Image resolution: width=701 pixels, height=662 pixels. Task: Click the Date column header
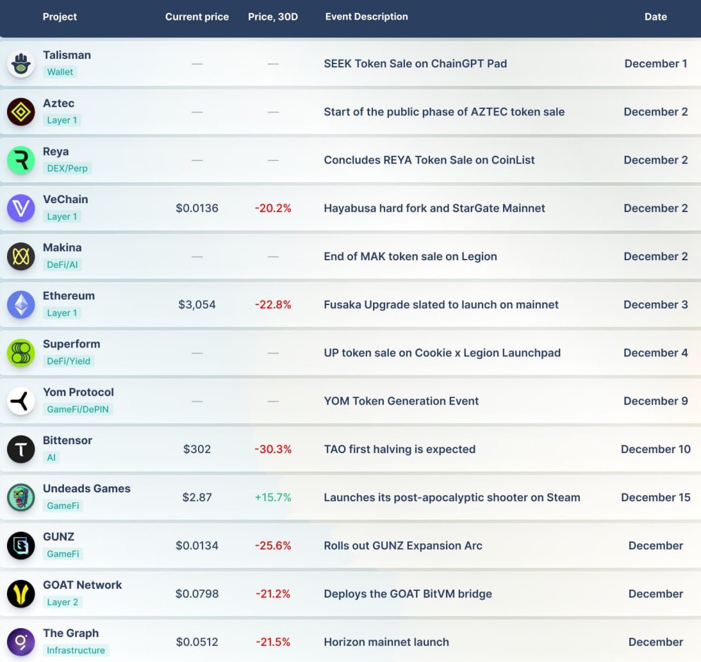coord(656,17)
